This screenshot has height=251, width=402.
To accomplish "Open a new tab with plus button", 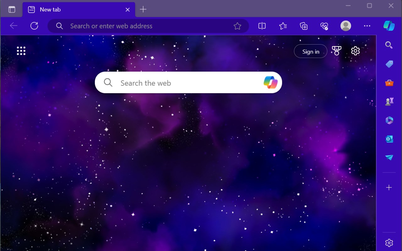I will pyautogui.click(x=143, y=9).
